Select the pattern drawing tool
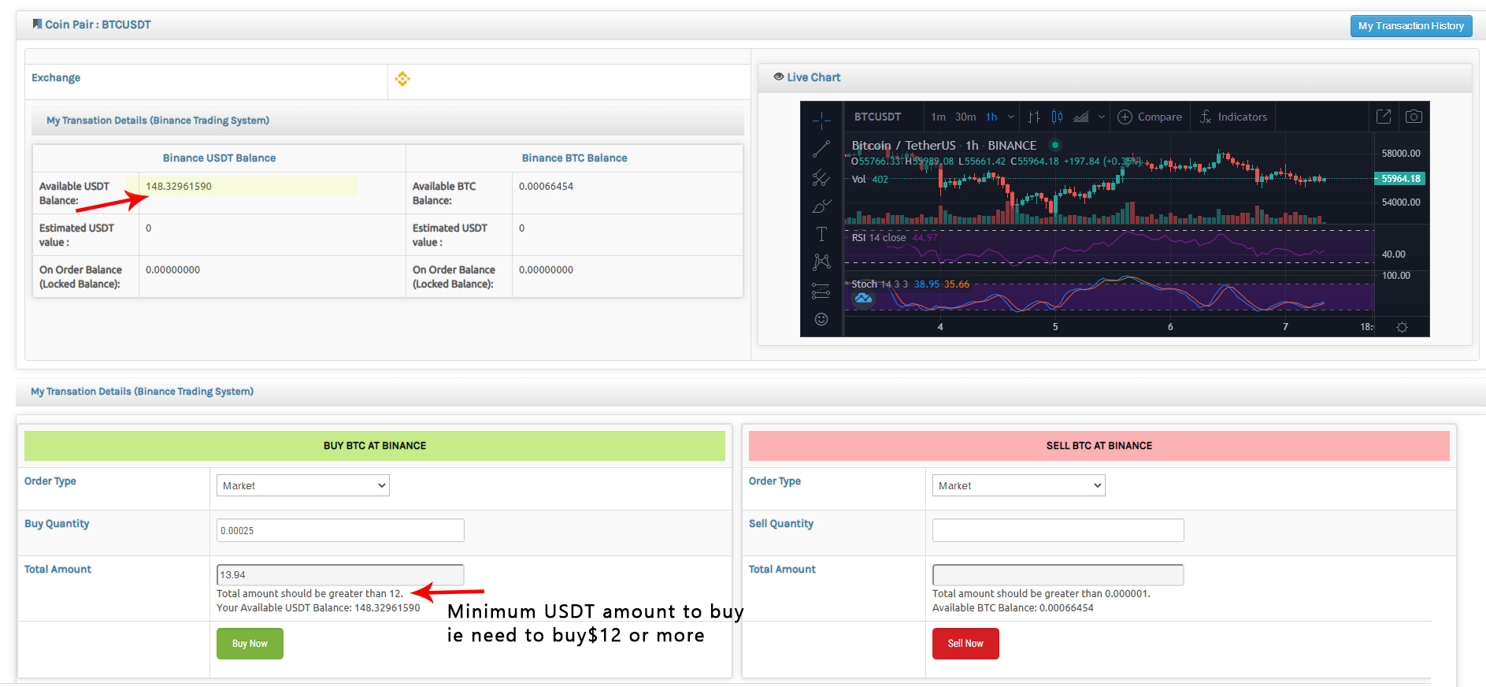Screen dimensions: 1486x687 821,262
